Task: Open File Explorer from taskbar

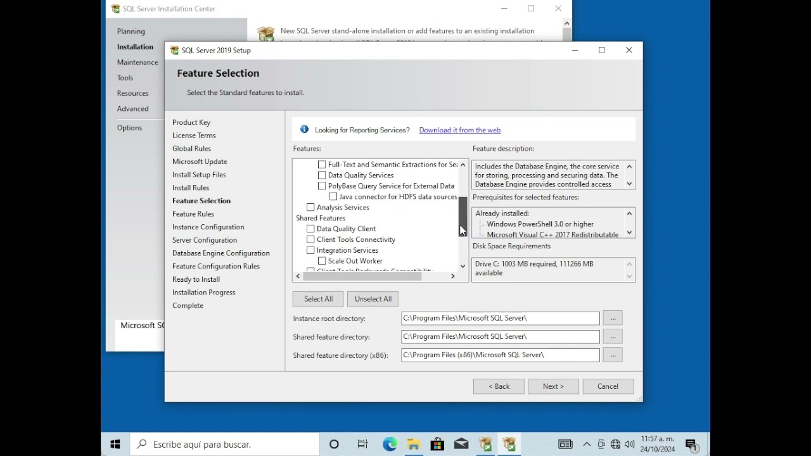Action: coord(414,445)
